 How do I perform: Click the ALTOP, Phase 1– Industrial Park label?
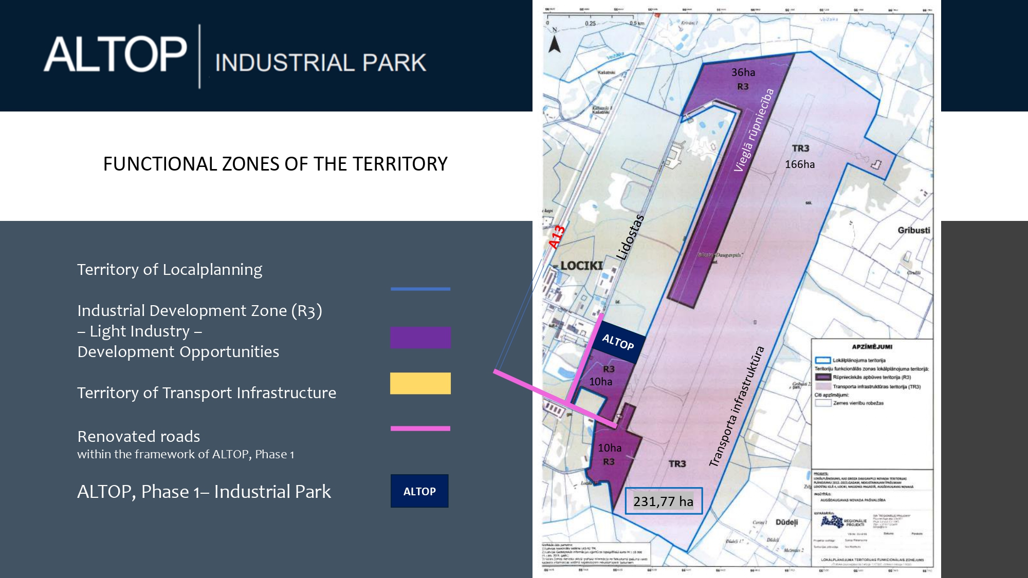click(204, 492)
